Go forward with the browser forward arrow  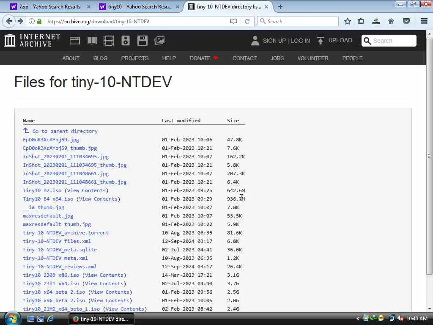pos(20,21)
